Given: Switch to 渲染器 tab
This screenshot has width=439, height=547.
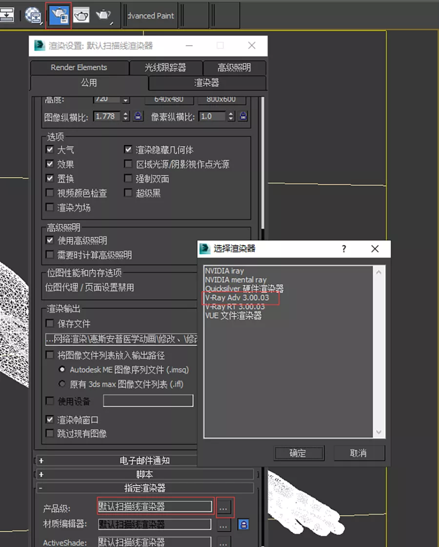Looking at the screenshot, I should 207,83.
